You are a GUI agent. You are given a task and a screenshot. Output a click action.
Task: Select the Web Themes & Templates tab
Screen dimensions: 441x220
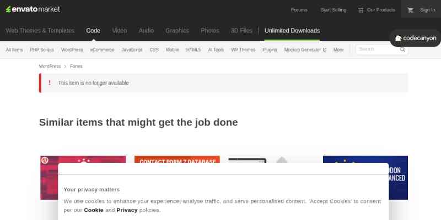click(40, 31)
